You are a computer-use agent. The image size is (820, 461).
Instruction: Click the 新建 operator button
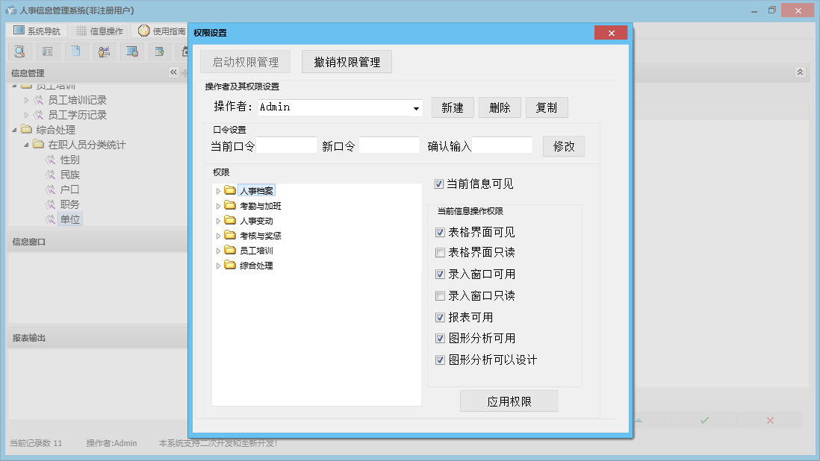coord(453,107)
